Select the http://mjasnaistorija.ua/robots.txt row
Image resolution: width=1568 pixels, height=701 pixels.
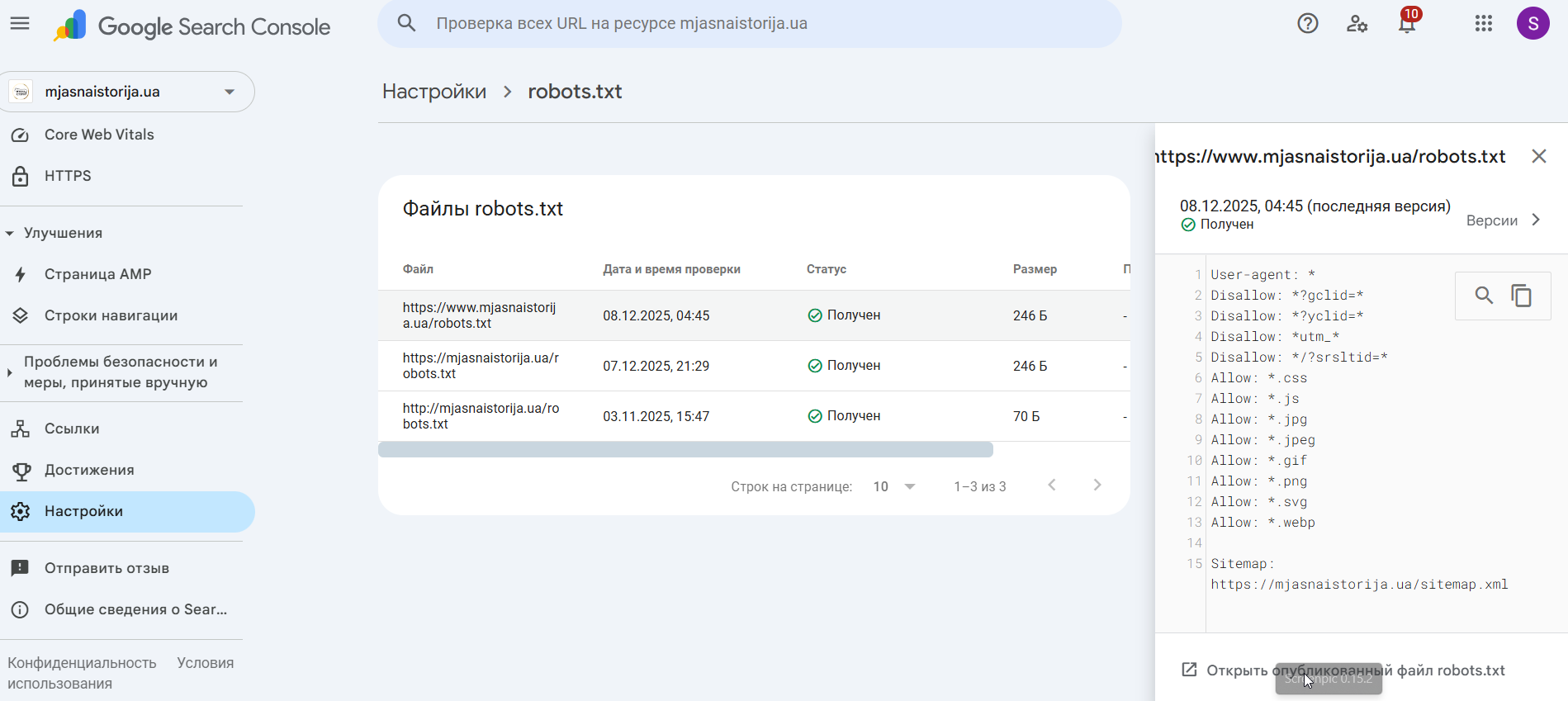[x=754, y=416]
